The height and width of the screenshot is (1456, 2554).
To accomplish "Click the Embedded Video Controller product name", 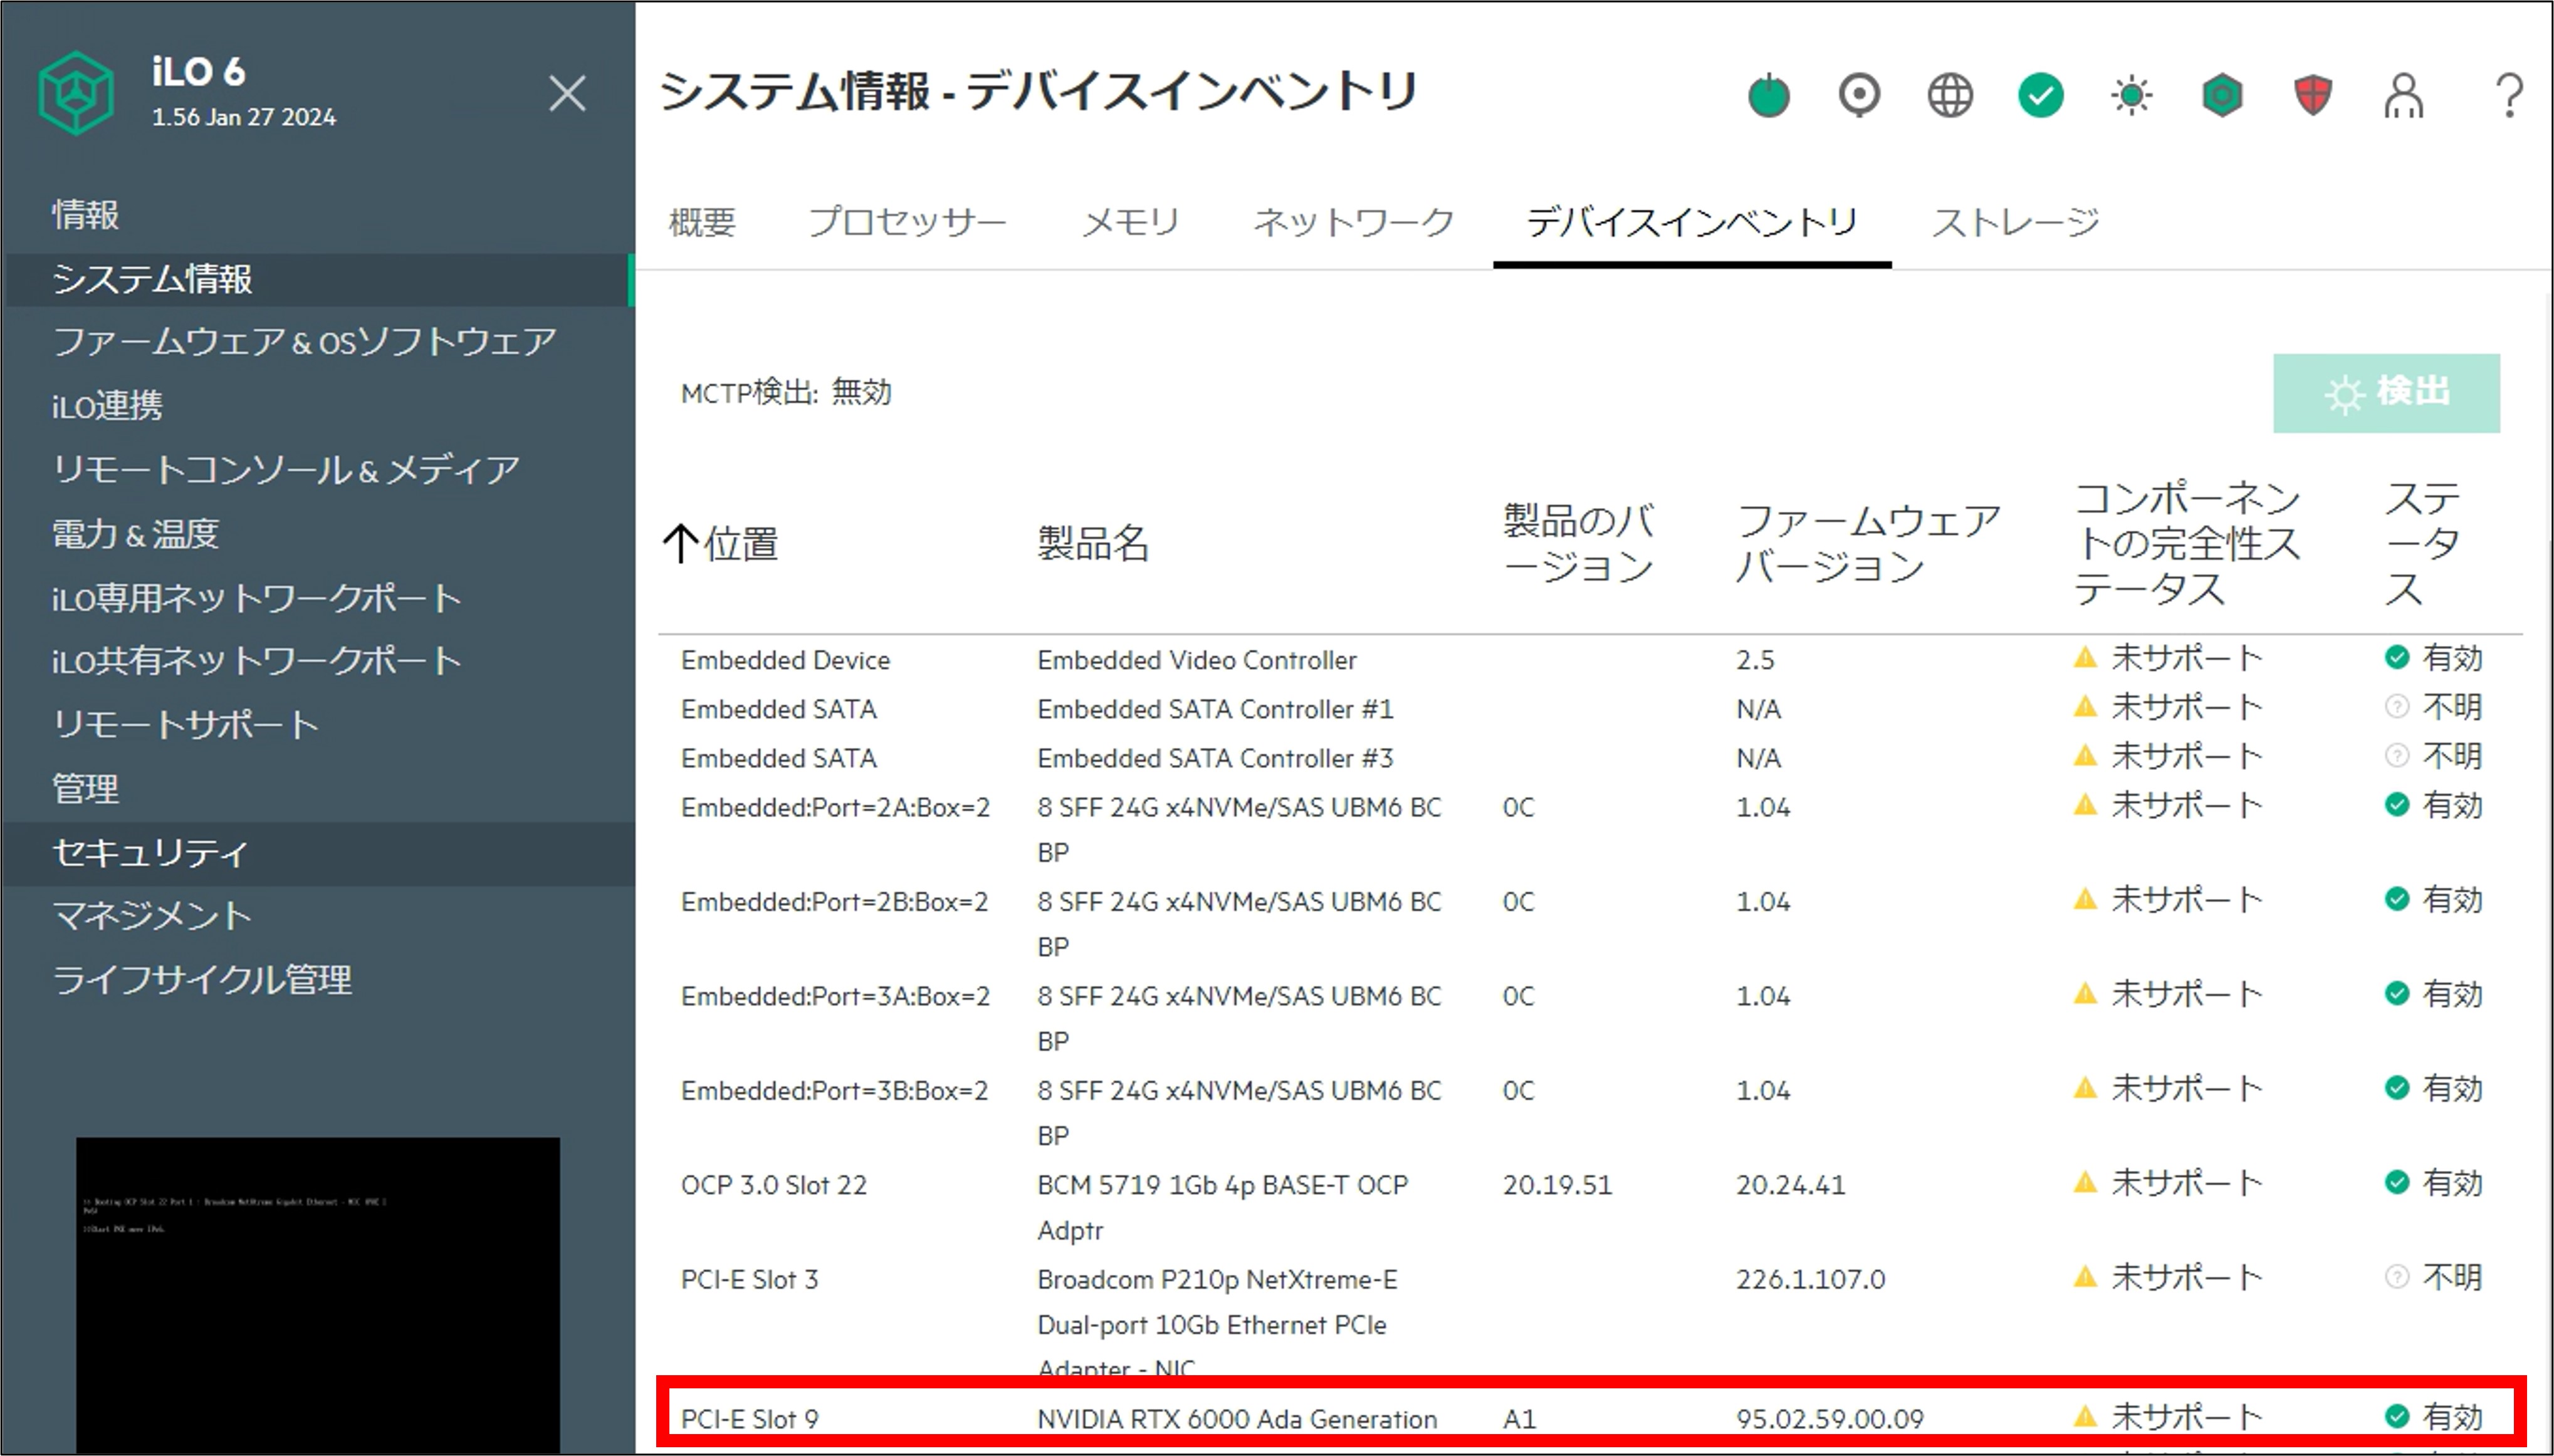I will point(1196,660).
